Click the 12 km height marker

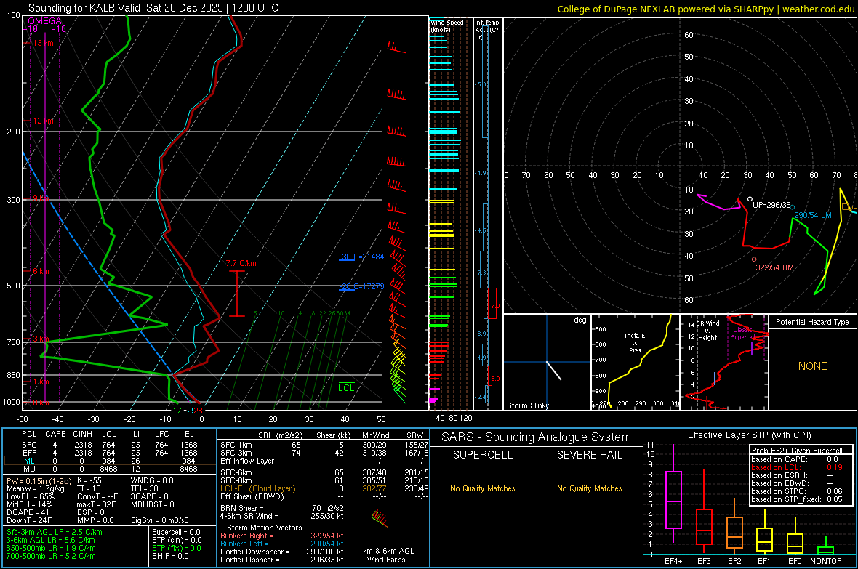tap(43, 121)
